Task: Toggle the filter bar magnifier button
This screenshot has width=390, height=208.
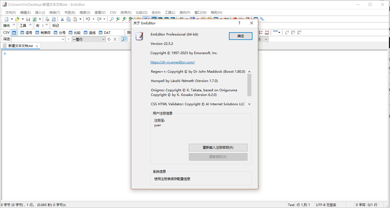Action: [x=124, y=39]
